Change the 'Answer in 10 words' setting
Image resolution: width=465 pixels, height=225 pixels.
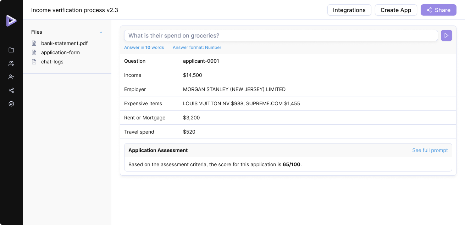144,47
